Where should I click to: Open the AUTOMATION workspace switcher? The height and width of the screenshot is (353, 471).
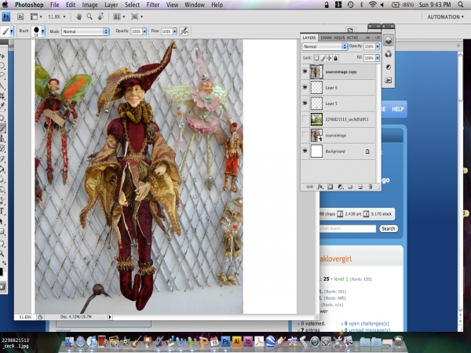tap(445, 16)
